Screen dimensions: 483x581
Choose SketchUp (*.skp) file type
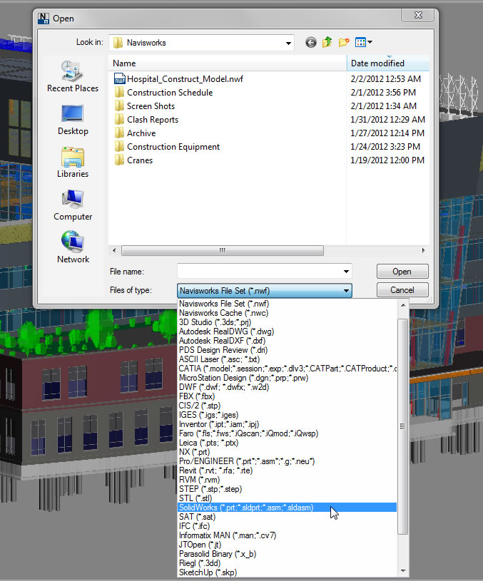pyautogui.click(x=287, y=572)
